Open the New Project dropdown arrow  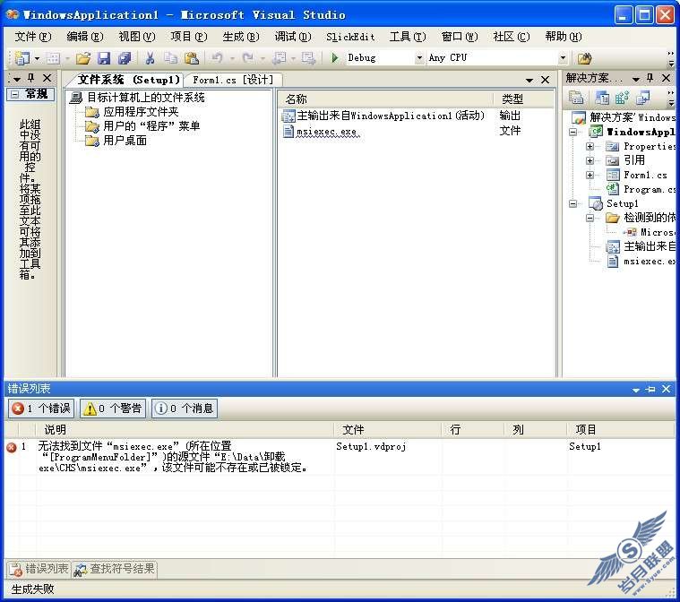[x=37, y=58]
